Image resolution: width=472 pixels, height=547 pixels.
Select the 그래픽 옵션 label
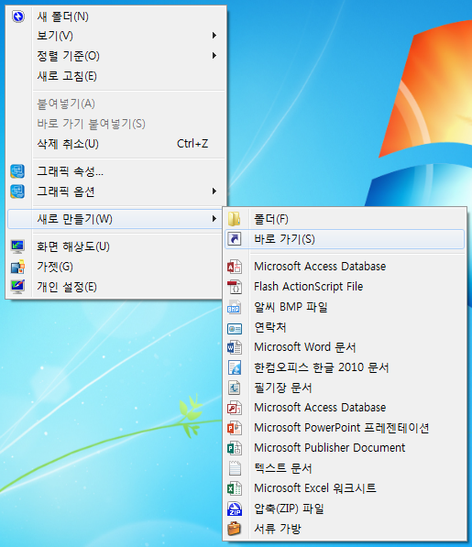66,191
